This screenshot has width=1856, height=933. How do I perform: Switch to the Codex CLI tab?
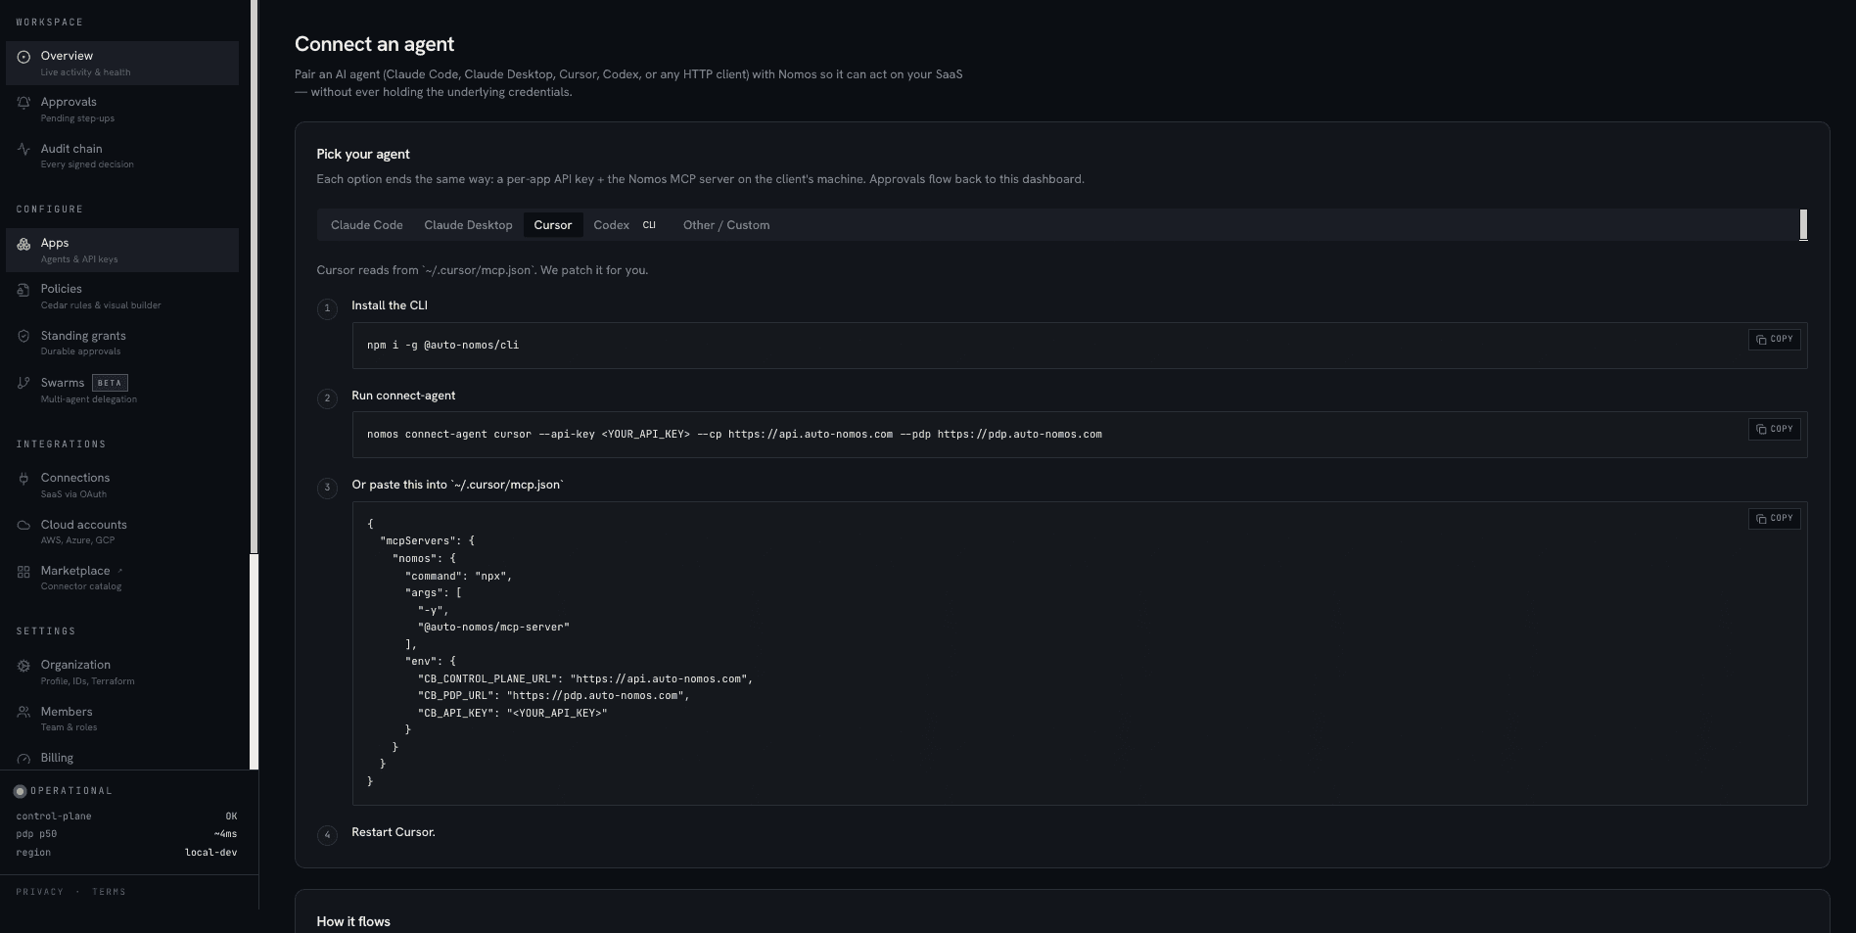click(x=625, y=225)
